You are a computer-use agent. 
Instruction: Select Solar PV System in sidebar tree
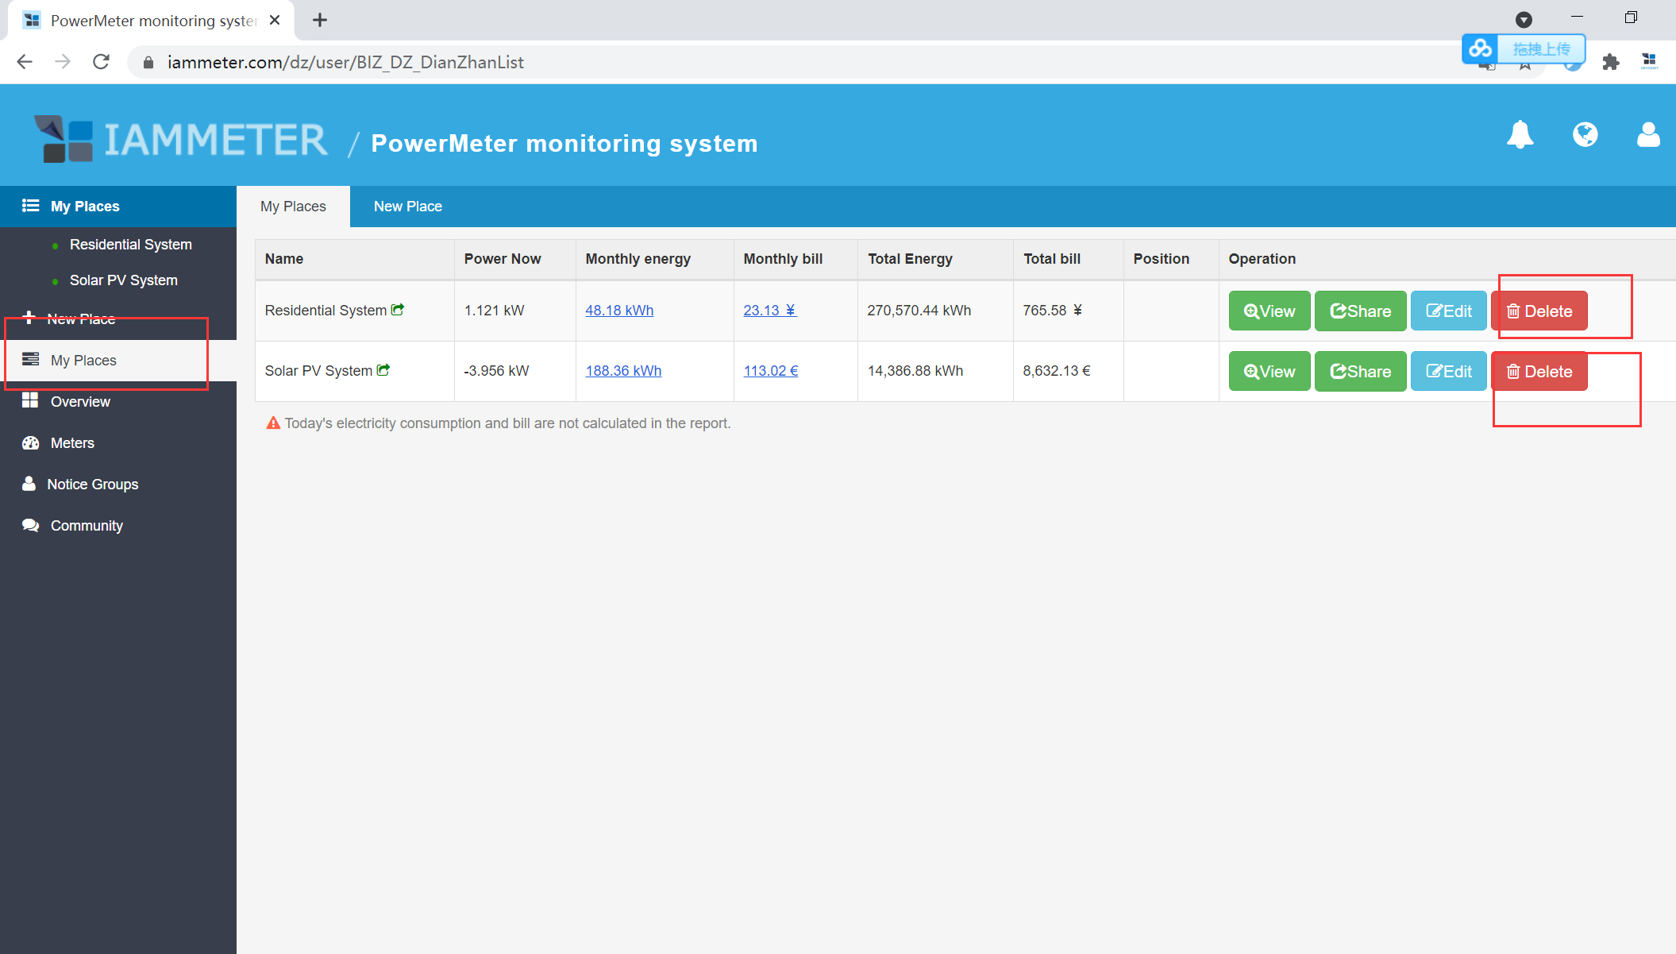pos(123,280)
